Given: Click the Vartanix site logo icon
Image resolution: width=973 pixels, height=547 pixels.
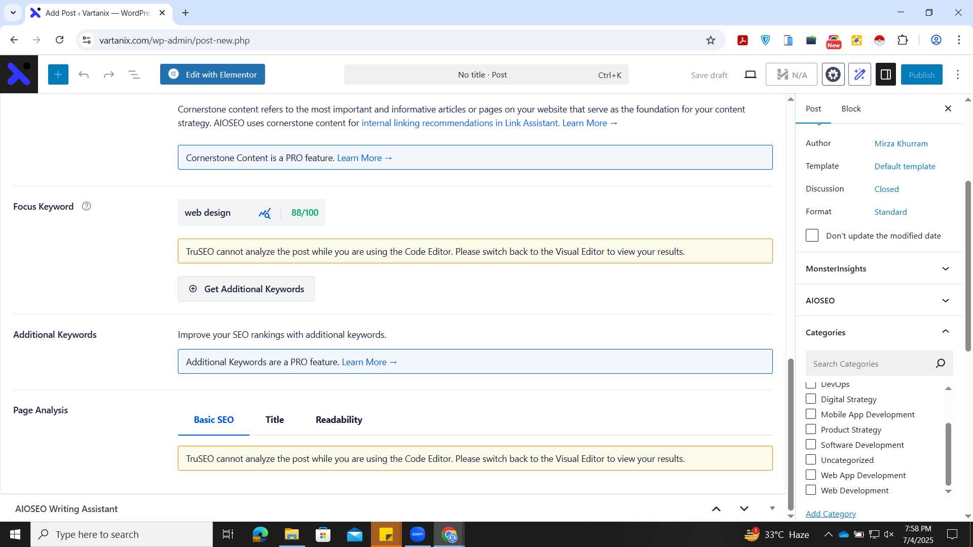Looking at the screenshot, I should [19, 74].
